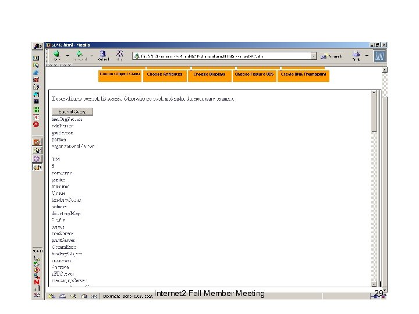Open Navigator from the status bar icons
This screenshot has height=314, width=419.
52,296
